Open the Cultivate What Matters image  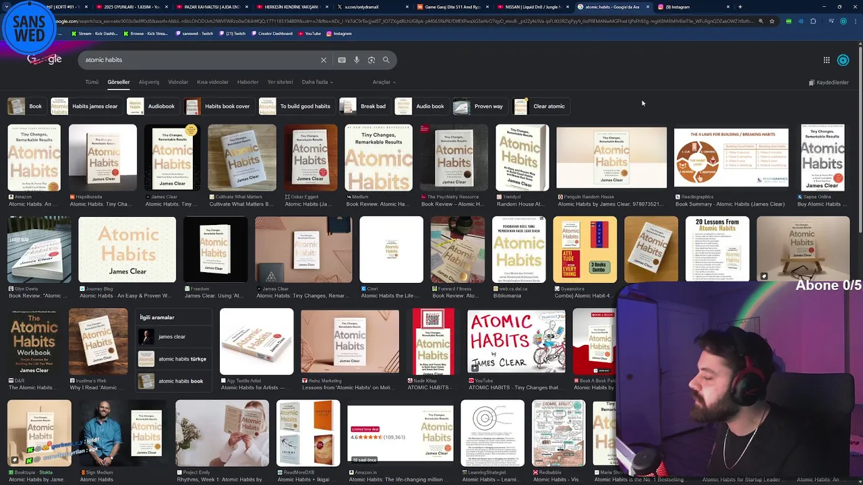[242, 158]
